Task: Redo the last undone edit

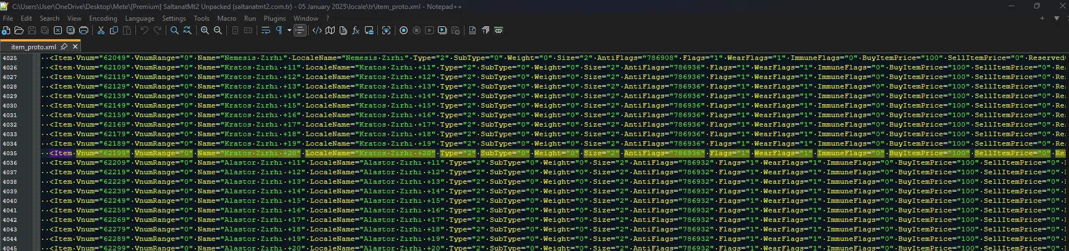Action: coord(157,30)
